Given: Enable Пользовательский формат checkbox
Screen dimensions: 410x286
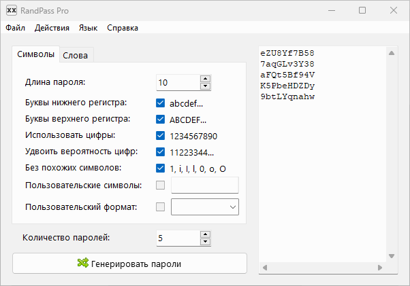Looking at the screenshot, I should click(160, 207).
